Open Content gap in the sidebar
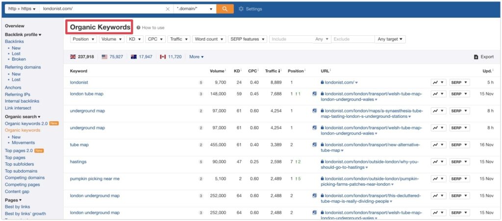The height and width of the screenshot is (221, 502). pyautogui.click(x=17, y=192)
